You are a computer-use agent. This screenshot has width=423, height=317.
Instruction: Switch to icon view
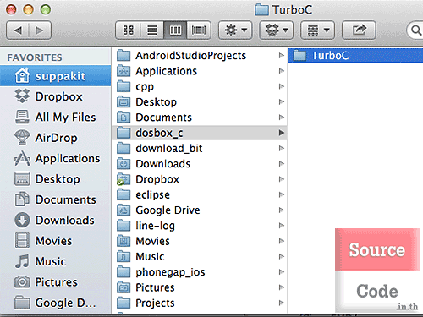pyautogui.click(x=129, y=30)
